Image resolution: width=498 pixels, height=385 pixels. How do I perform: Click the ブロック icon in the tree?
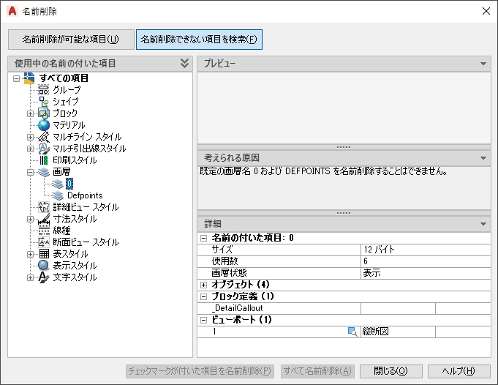point(44,113)
